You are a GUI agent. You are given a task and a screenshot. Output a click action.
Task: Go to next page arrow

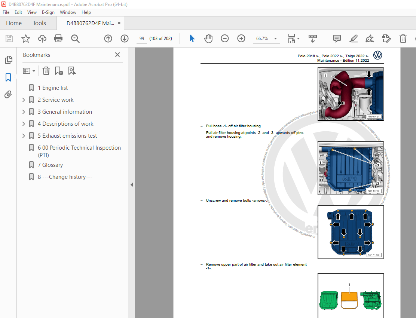pos(125,38)
